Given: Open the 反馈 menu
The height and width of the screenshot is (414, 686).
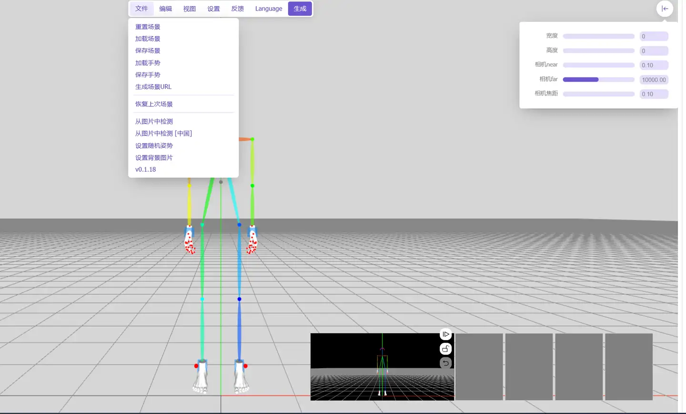Looking at the screenshot, I should click(237, 9).
